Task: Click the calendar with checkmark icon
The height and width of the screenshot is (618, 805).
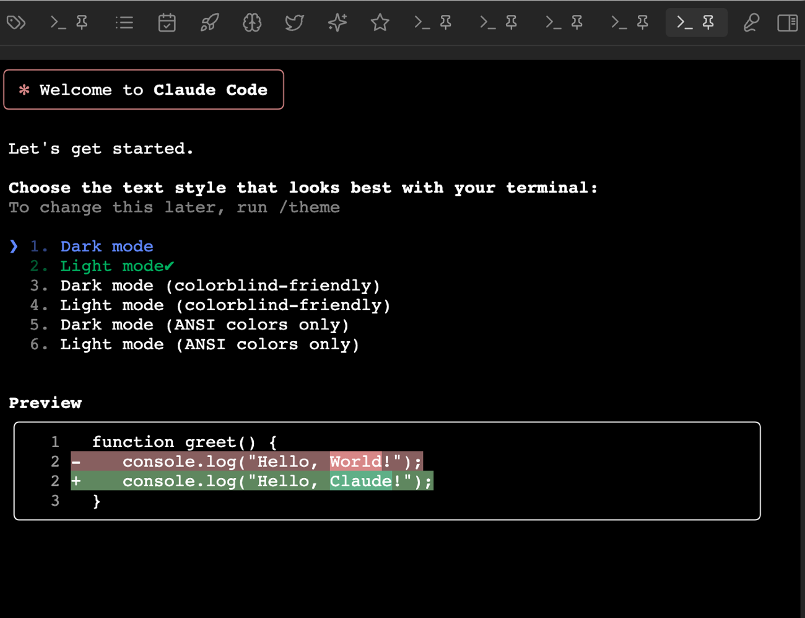Action: tap(167, 23)
